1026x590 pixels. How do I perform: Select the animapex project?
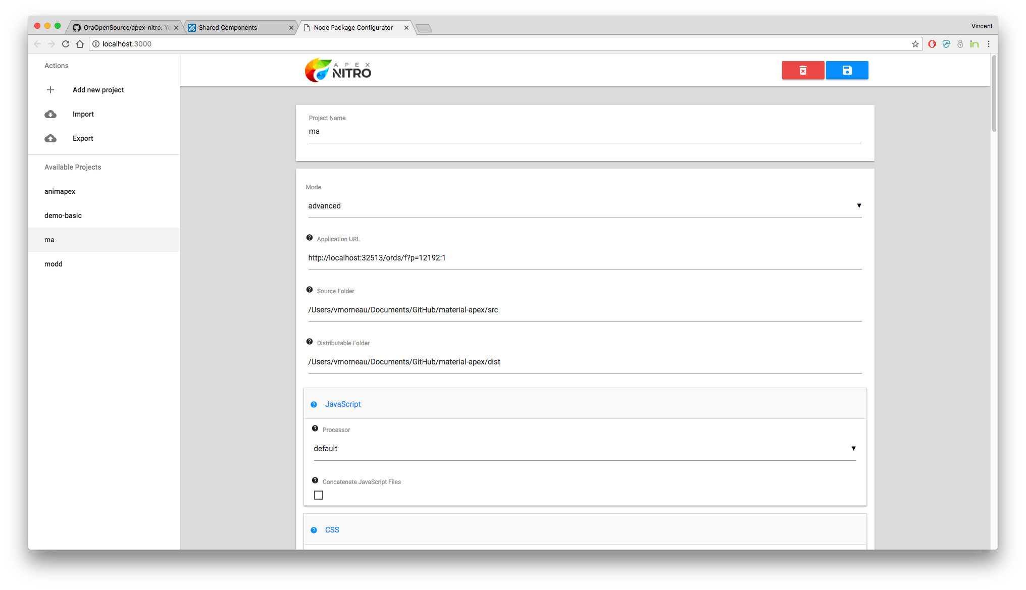pos(60,191)
